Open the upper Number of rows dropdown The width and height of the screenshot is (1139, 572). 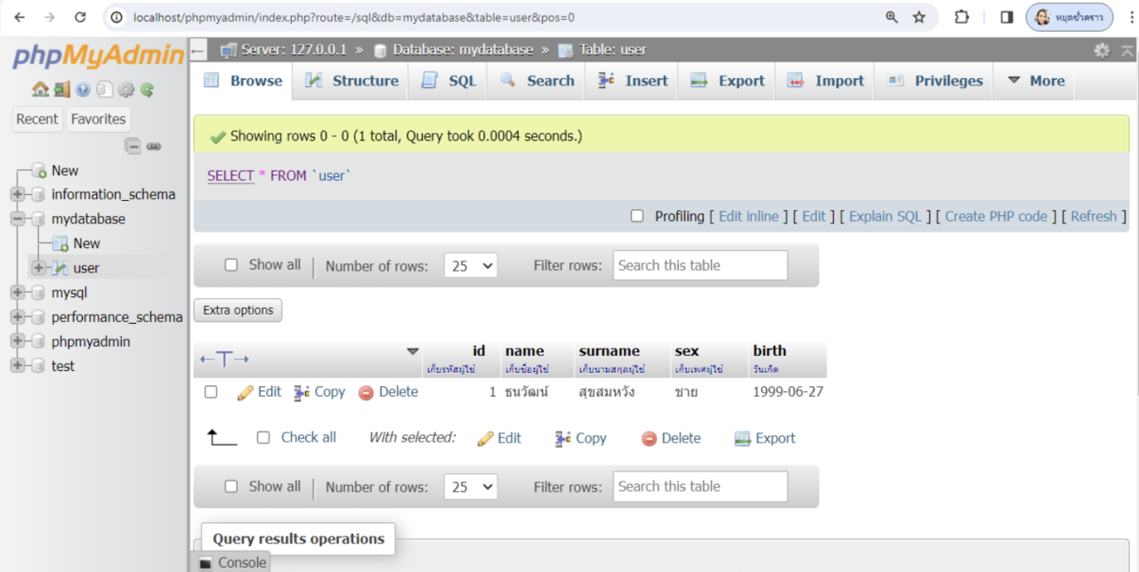tap(470, 266)
